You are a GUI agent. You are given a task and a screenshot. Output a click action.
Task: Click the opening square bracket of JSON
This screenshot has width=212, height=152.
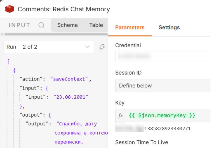click(x=8, y=62)
